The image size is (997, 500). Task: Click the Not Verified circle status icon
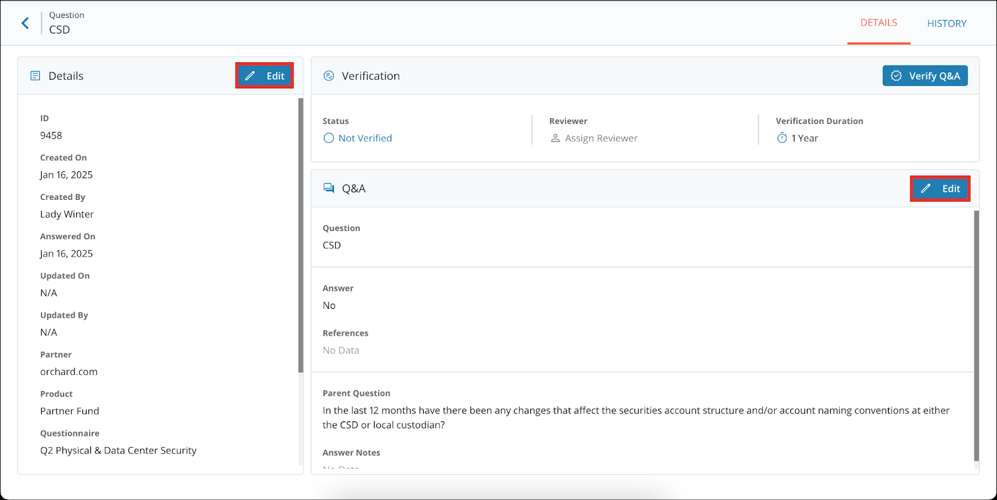(329, 138)
